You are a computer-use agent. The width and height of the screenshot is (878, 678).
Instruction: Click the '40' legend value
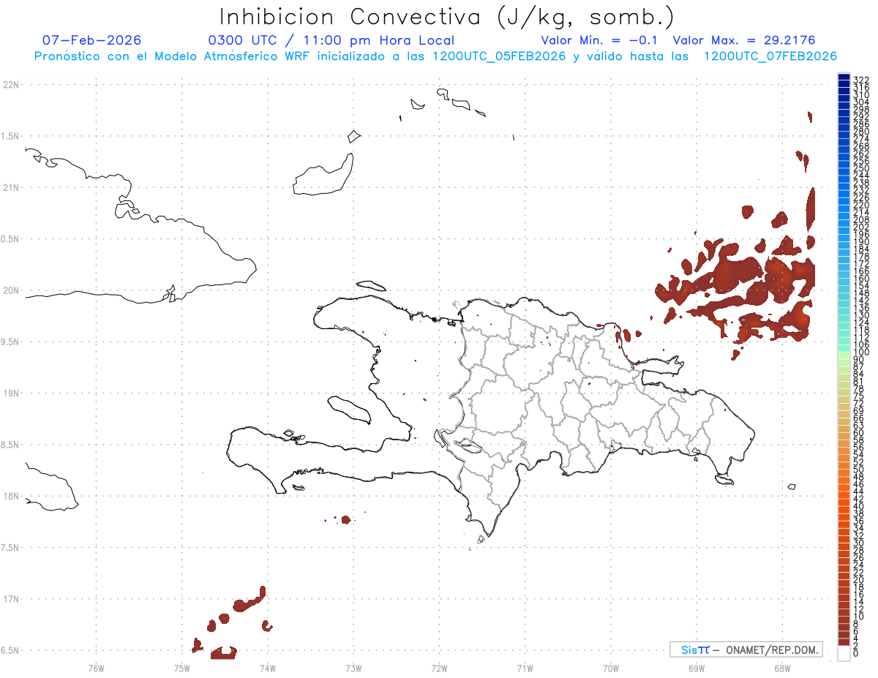pyautogui.click(x=858, y=506)
